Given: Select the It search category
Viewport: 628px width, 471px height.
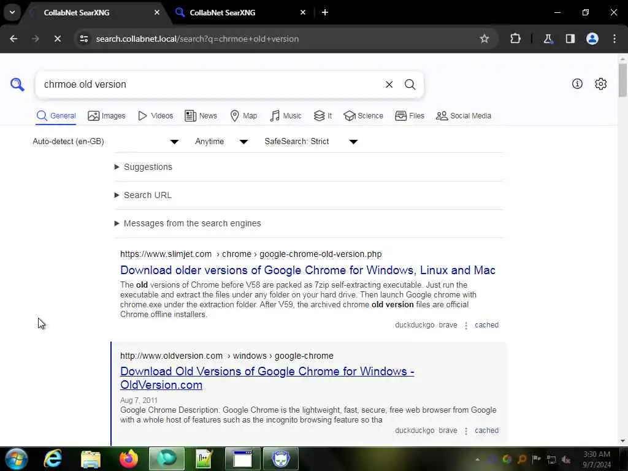Looking at the screenshot, I should (x=323, y=116).
